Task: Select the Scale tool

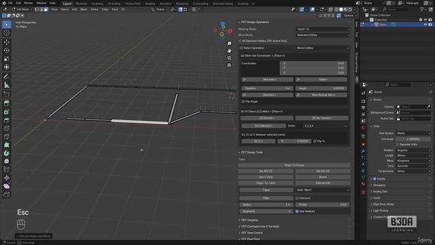Action: click(x=6, y=59)
